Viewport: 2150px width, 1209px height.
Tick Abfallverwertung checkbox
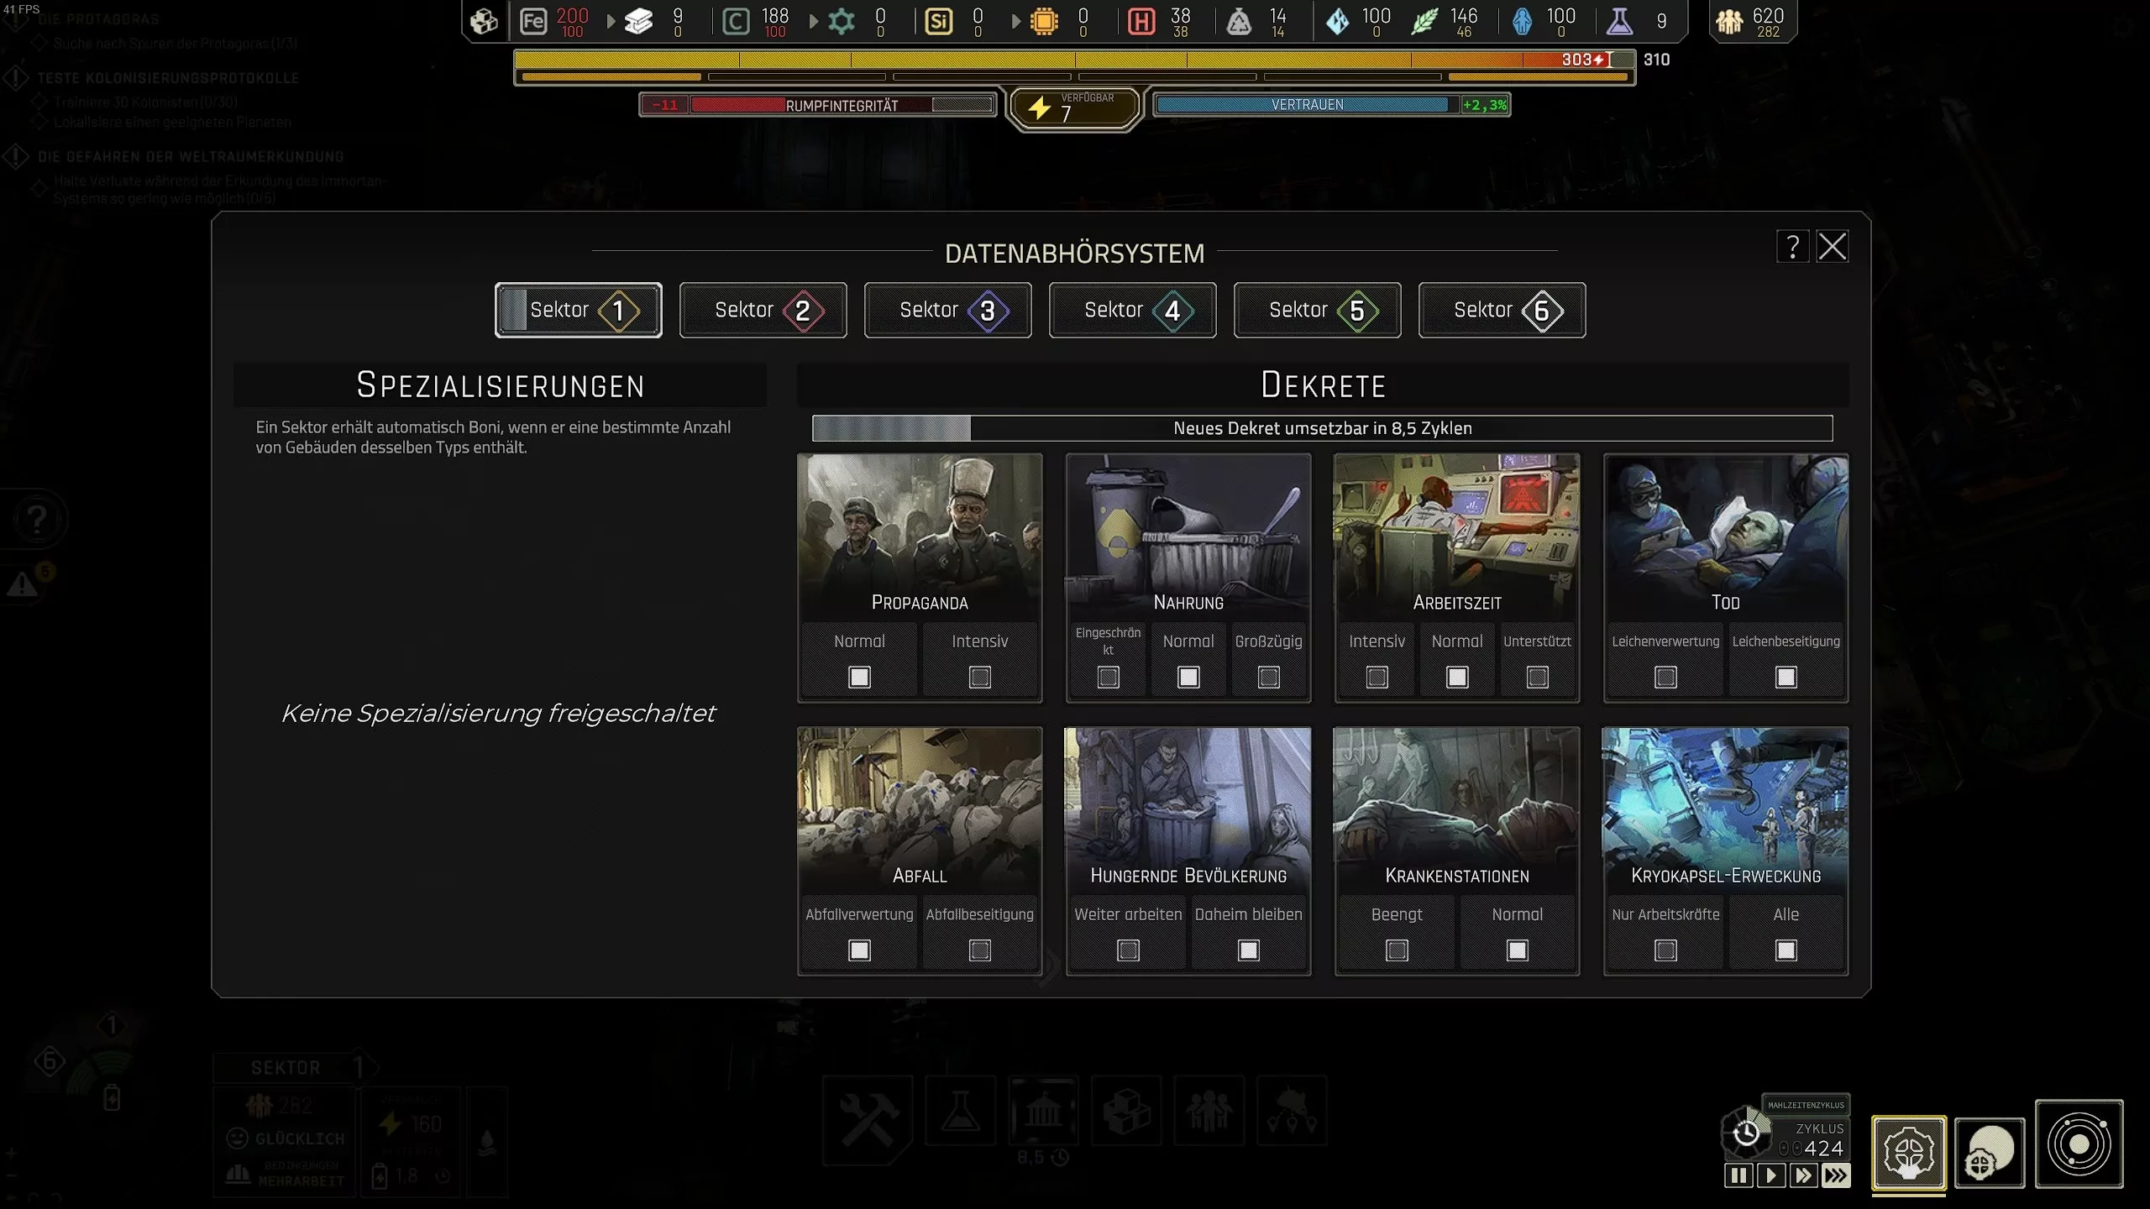coord(859,950)
